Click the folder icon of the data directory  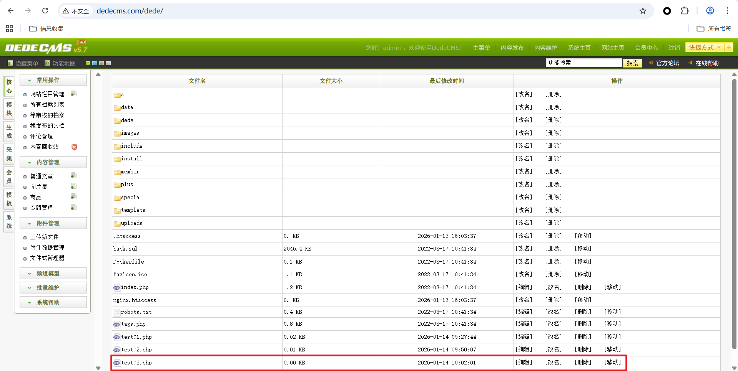[117, 108]
